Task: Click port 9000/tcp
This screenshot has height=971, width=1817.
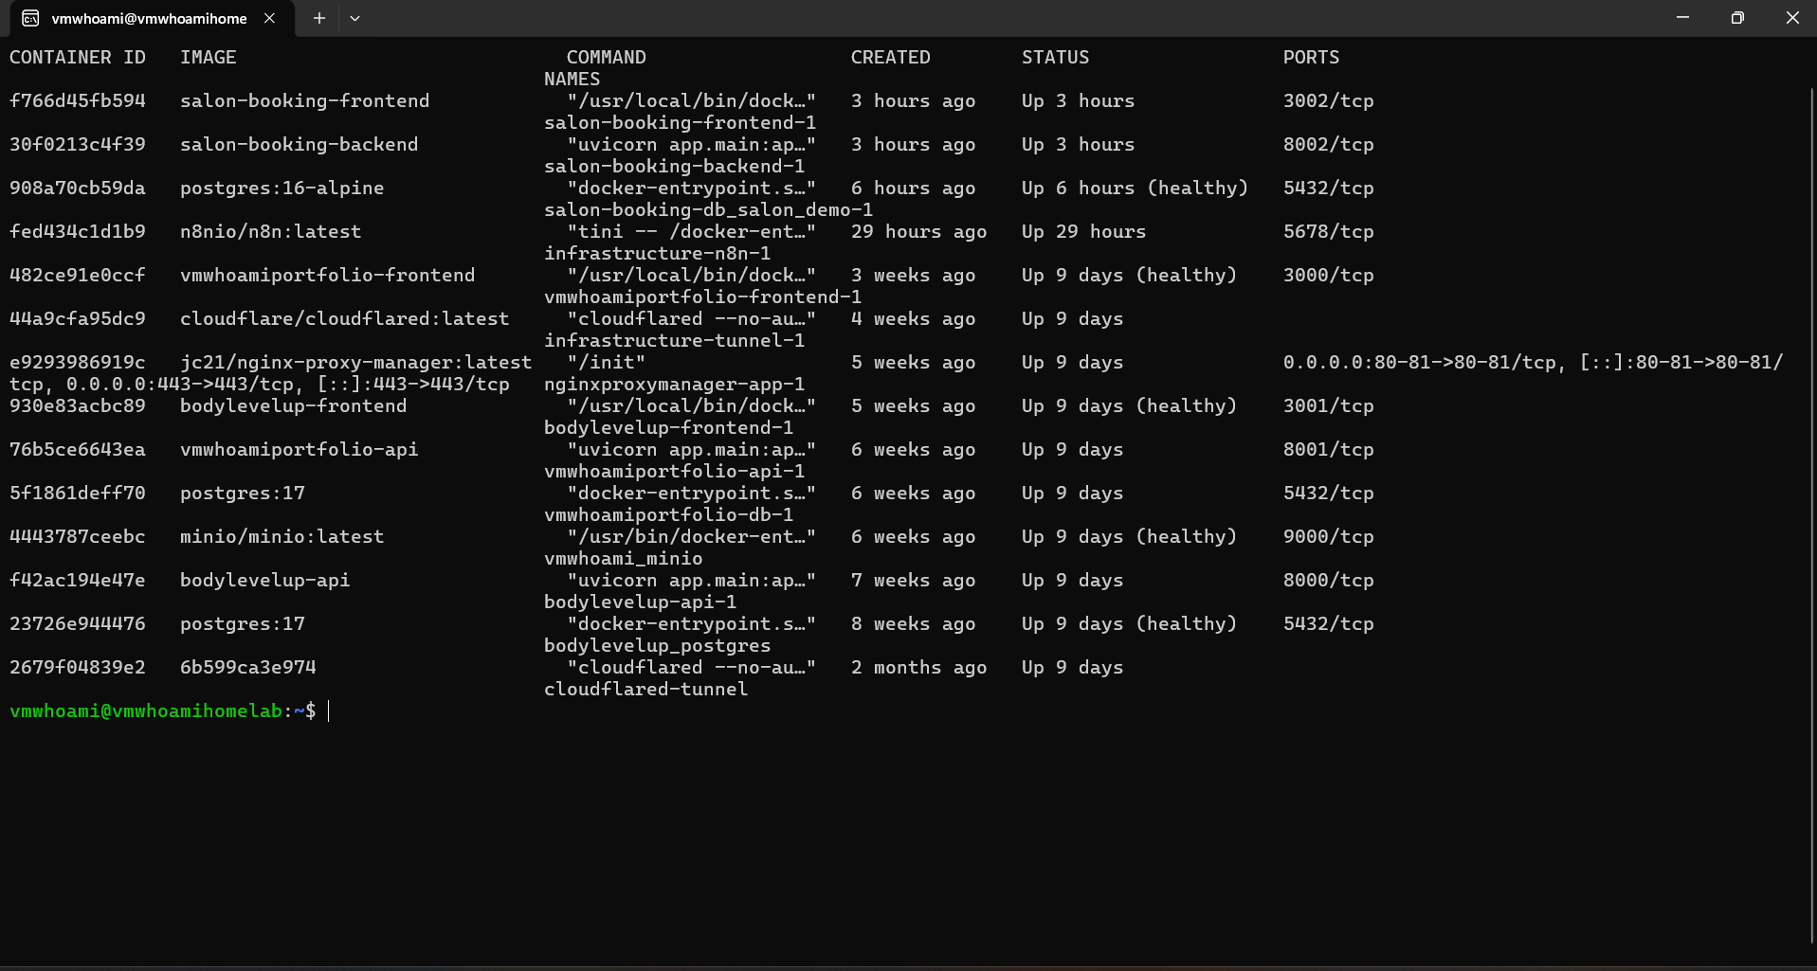Action: (1328, 536)
